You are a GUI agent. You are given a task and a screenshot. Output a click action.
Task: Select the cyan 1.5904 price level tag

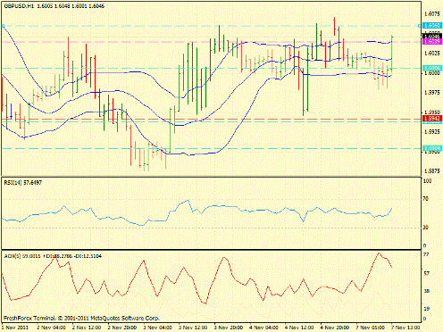click(x=431, y=148)
